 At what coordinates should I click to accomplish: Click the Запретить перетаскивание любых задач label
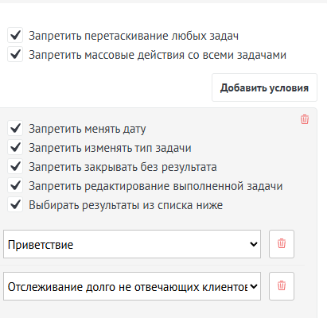pyautogui.click(x=134, y=36)
